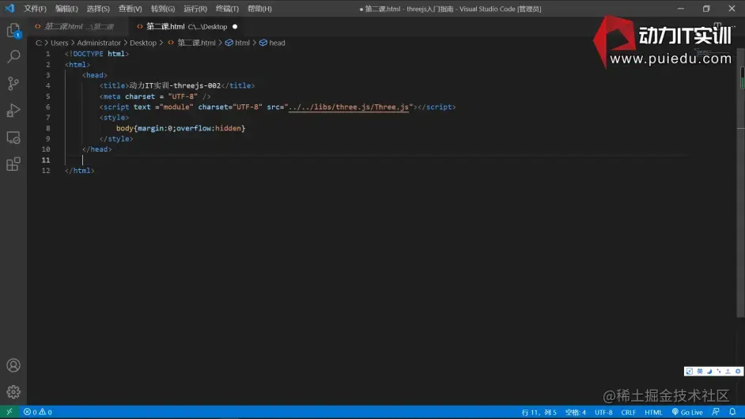Screen dimensions: 745x419
Task: Change cursor position via 行 11, 列 5
Action: click(539, 412)
